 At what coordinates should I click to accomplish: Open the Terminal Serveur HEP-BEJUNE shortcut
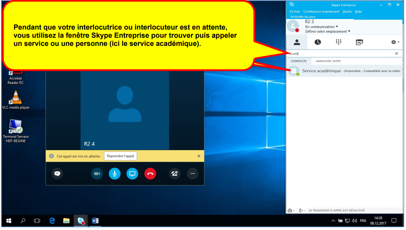(x=16, y=131)
